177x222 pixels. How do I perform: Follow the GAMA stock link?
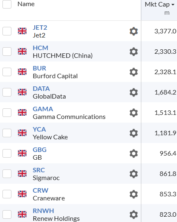pyautogui.click(x=43, y=109)
